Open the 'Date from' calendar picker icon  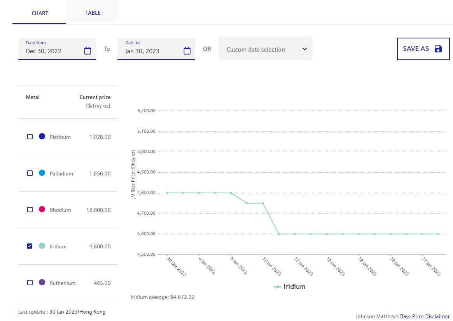pyautogui.click(x=87, y=51)
